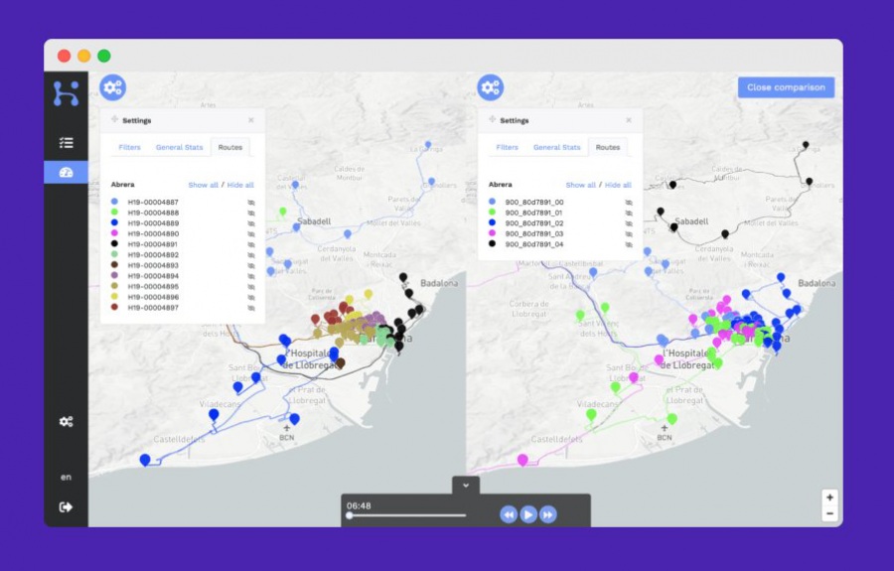Select the black pin at La Garriga on right map
Viewport: 894px width, 571px height.
[806, 145]
